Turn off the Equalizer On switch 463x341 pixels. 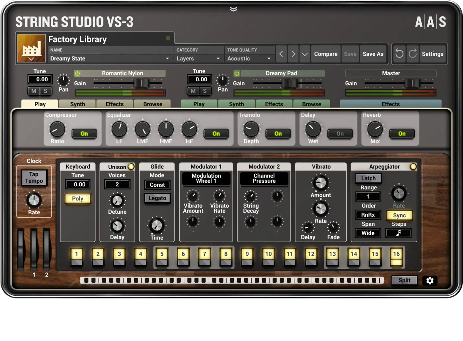[x=216, y=134]
